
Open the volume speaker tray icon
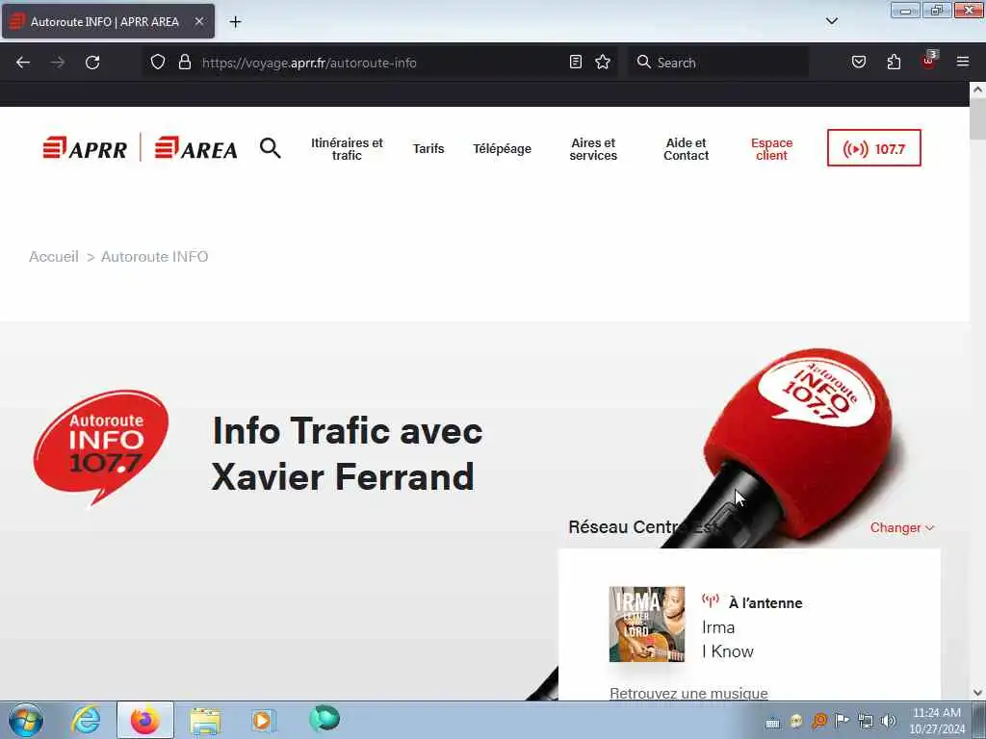[889, 722]
